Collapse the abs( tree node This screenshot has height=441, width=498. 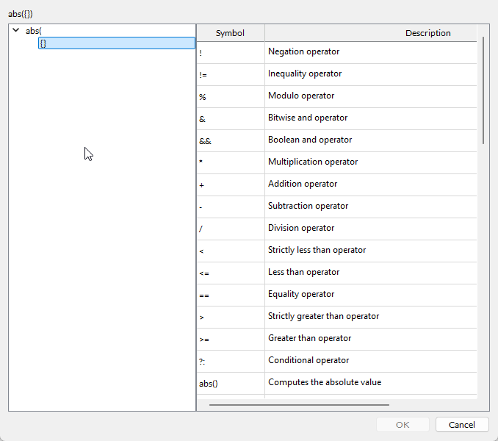point(15,30)
